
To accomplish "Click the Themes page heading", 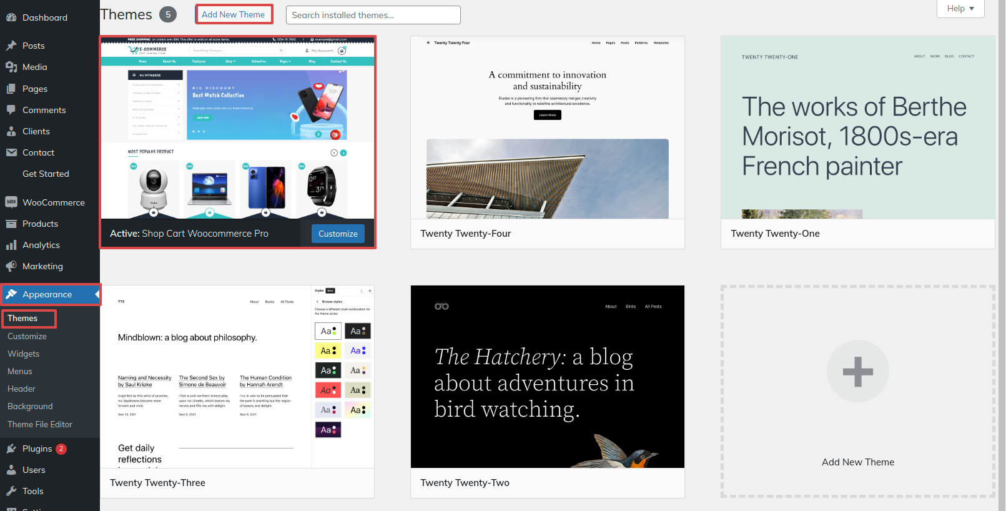I will pyautogui.click(x=126, y=14).
